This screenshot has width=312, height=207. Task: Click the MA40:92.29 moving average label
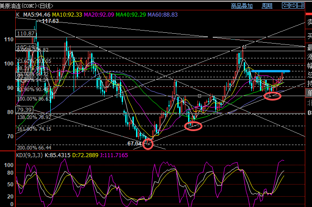click(x=131, y=15)
